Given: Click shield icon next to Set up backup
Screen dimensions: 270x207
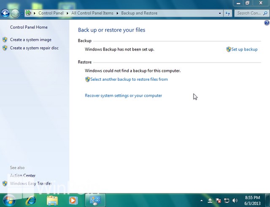Looking at the screenshot, I should tap(229, 49).
